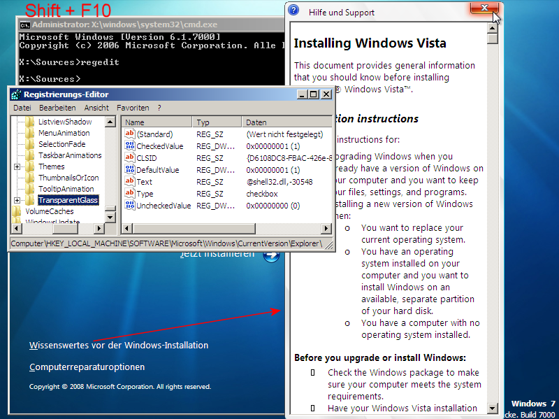This screenshot has width=559, height=419.
Task: Click the CheckedValue DWORD icon
Action: (x=130, y=145)
